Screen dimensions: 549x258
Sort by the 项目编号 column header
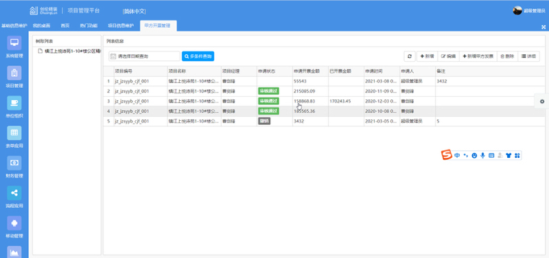click(141, 71)
